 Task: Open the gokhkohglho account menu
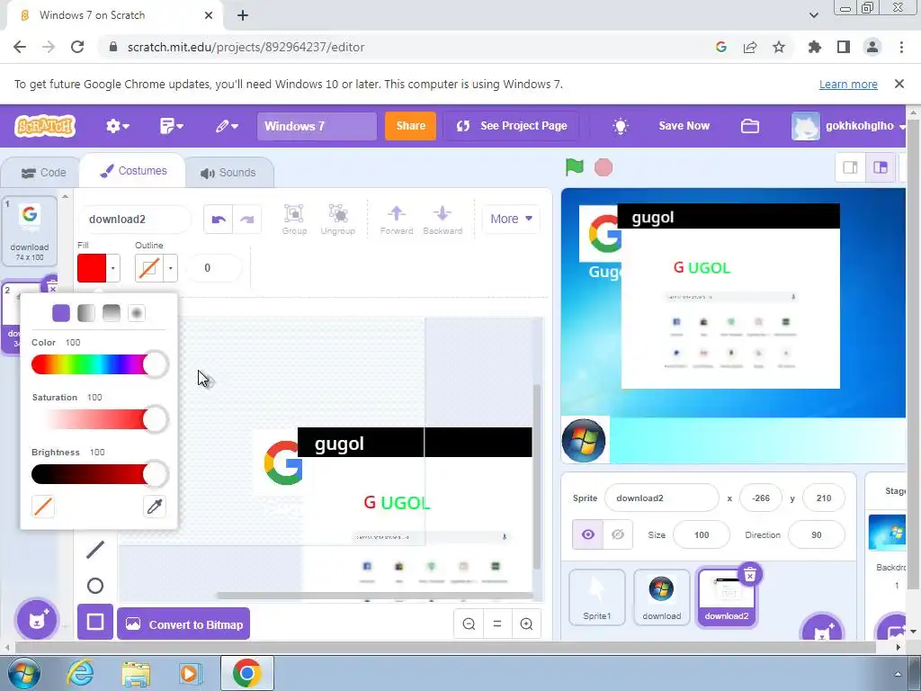pos(847,126)
